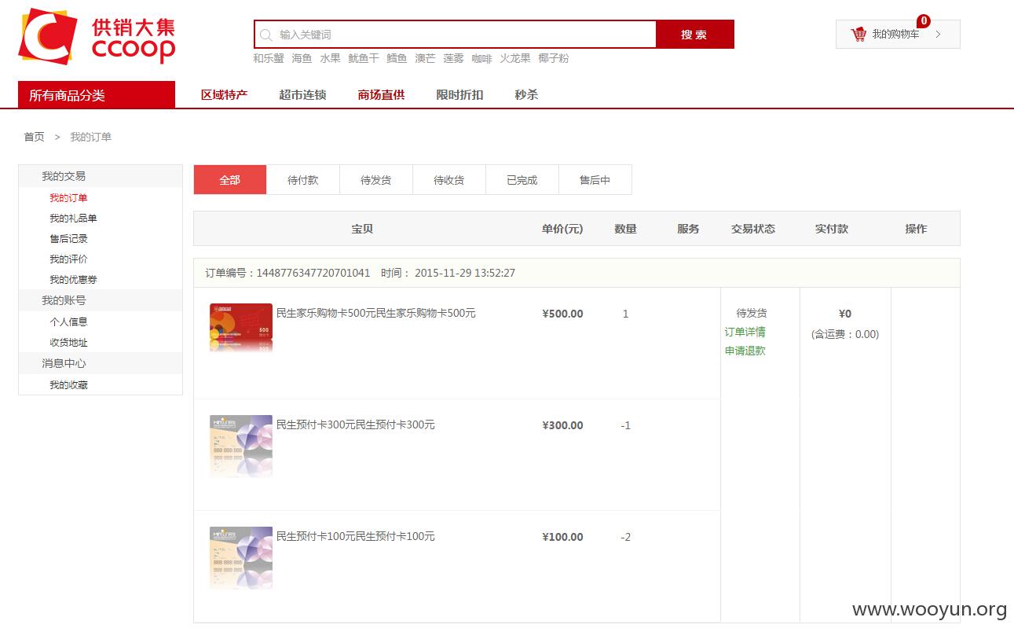Open the 所有商品分类 category menu
This screenshot has width=1014, height=632.
tap(97, 95)
